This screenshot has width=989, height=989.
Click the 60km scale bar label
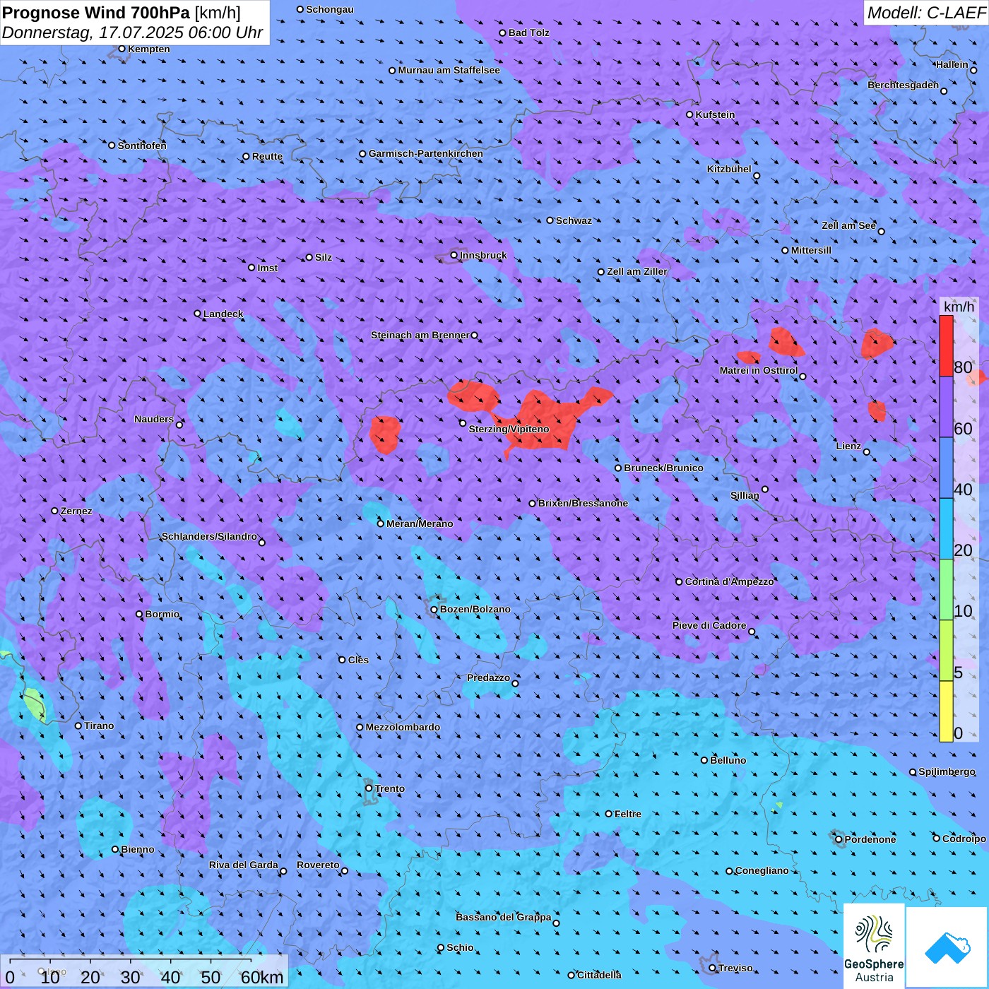coord(262,977)
